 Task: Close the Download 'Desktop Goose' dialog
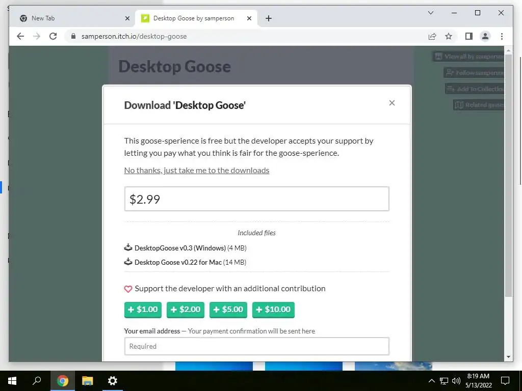pos(392,103)
